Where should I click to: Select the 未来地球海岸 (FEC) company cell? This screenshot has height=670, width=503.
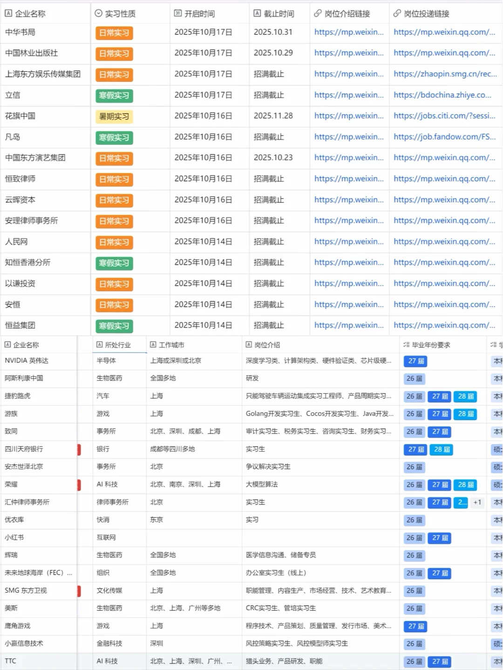[39, 573]
